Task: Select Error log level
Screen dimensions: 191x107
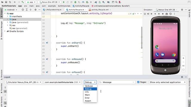Action: click(x=90, y=98)
